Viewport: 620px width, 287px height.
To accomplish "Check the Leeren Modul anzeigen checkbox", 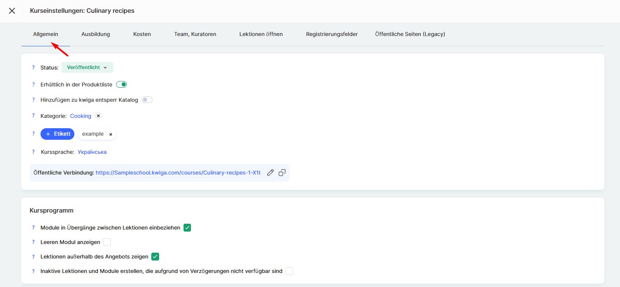I will coord(107,242).
